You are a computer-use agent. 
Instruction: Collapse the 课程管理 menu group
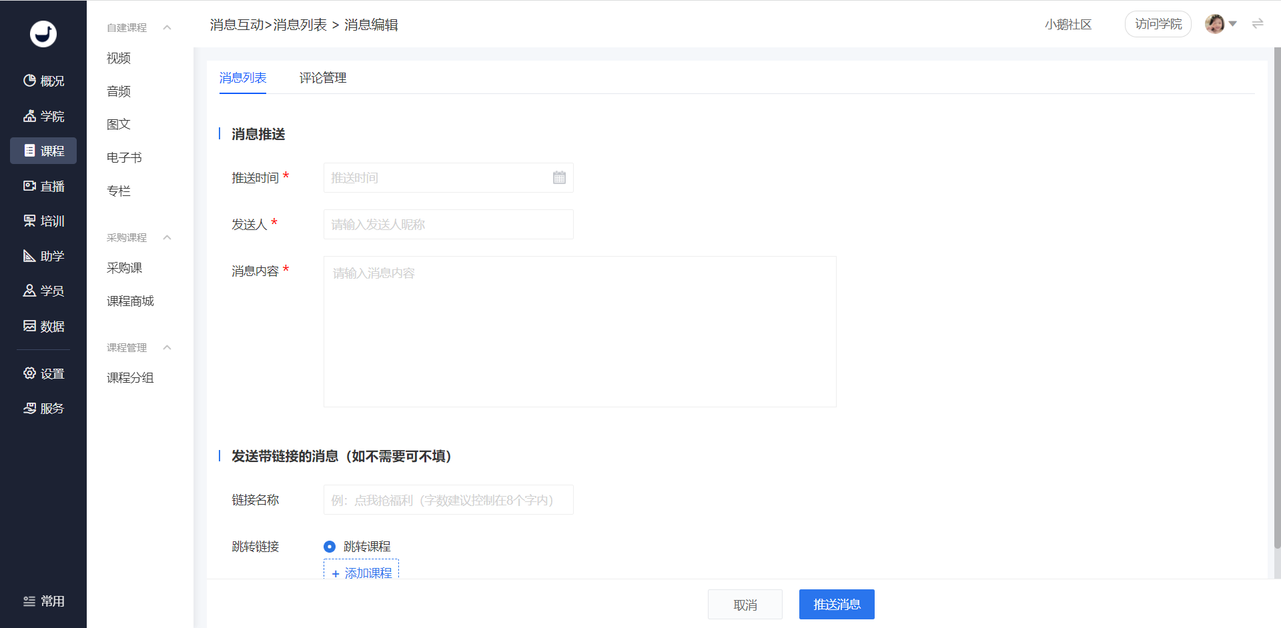167,347
